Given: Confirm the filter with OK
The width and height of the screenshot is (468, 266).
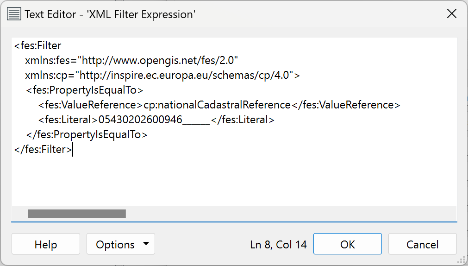Looking at the screenshot, I should 348,244.
